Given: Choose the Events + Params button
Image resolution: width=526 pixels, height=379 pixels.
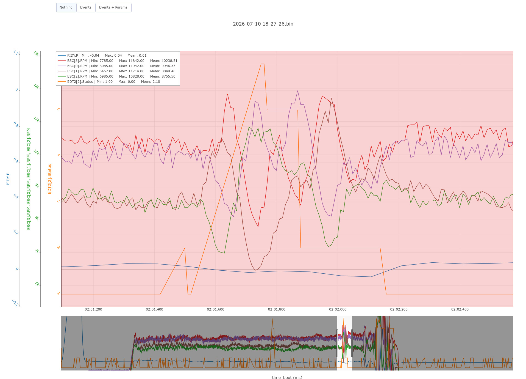Looking at the screenshot, I should tap(113, 8).
